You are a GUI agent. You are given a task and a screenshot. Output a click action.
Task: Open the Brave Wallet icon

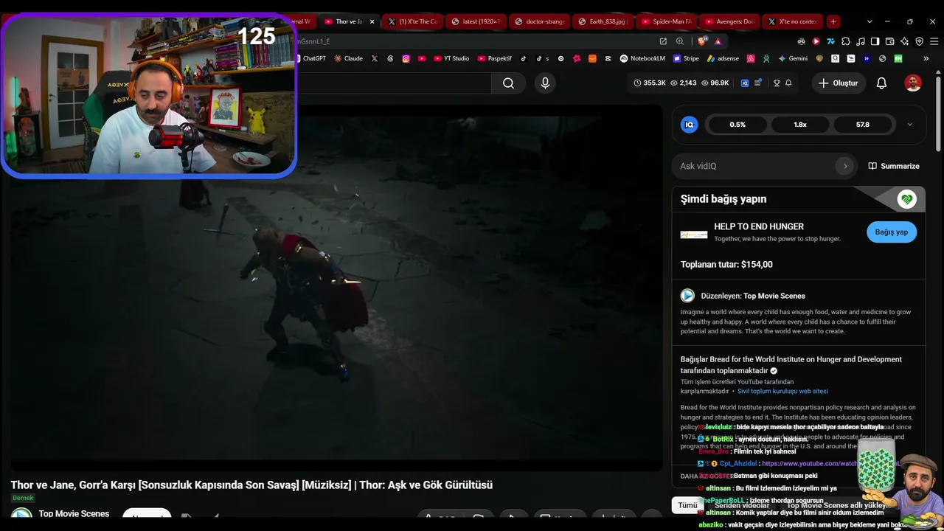click(x=889, y=41)
